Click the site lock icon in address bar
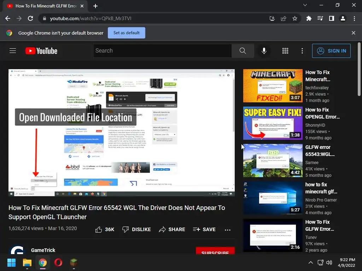362x271 pixels. click(45, 18)
